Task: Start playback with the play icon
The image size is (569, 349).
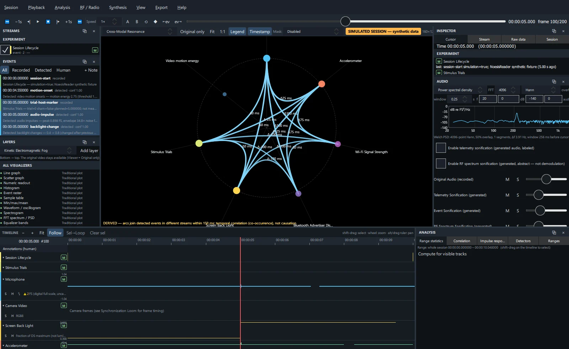Action: click(x=38, y=22)
